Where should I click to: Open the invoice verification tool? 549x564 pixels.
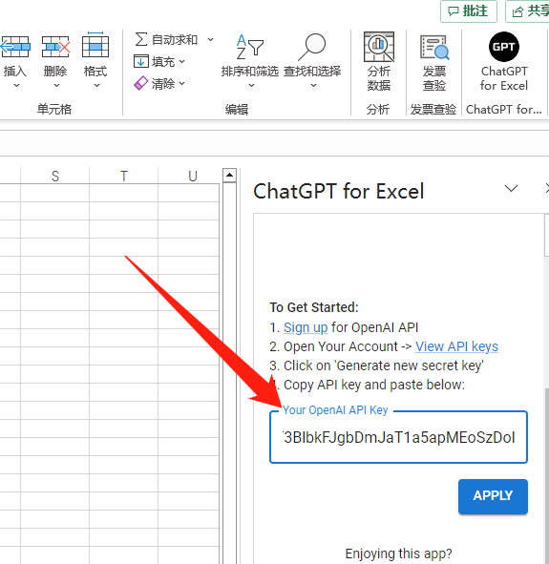[x=434, y=62]
